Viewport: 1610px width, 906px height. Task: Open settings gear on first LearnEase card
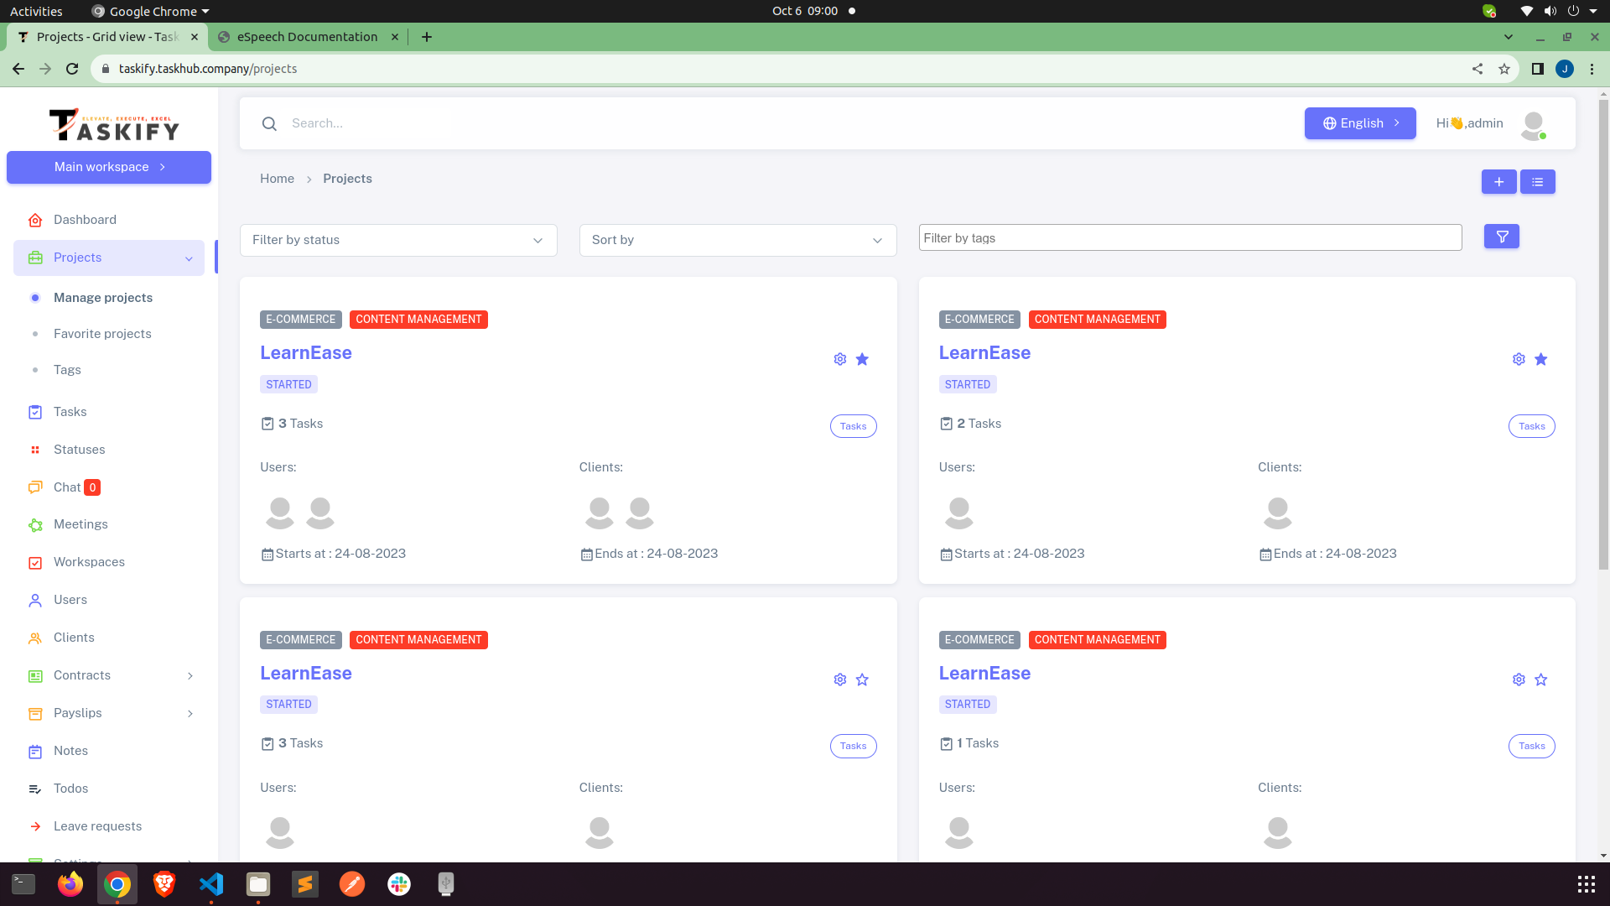pos(839,358)
